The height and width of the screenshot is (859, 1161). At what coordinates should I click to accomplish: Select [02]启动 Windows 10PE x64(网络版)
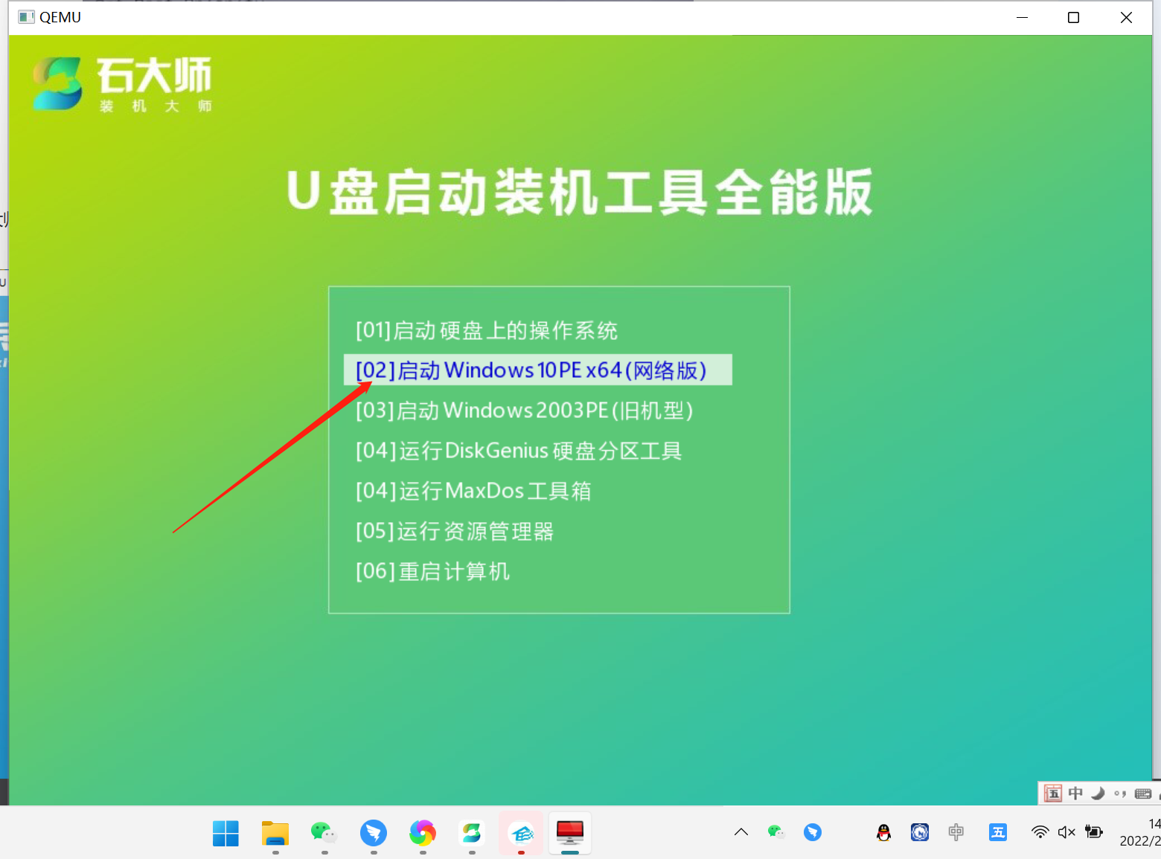tap(537, 370)
